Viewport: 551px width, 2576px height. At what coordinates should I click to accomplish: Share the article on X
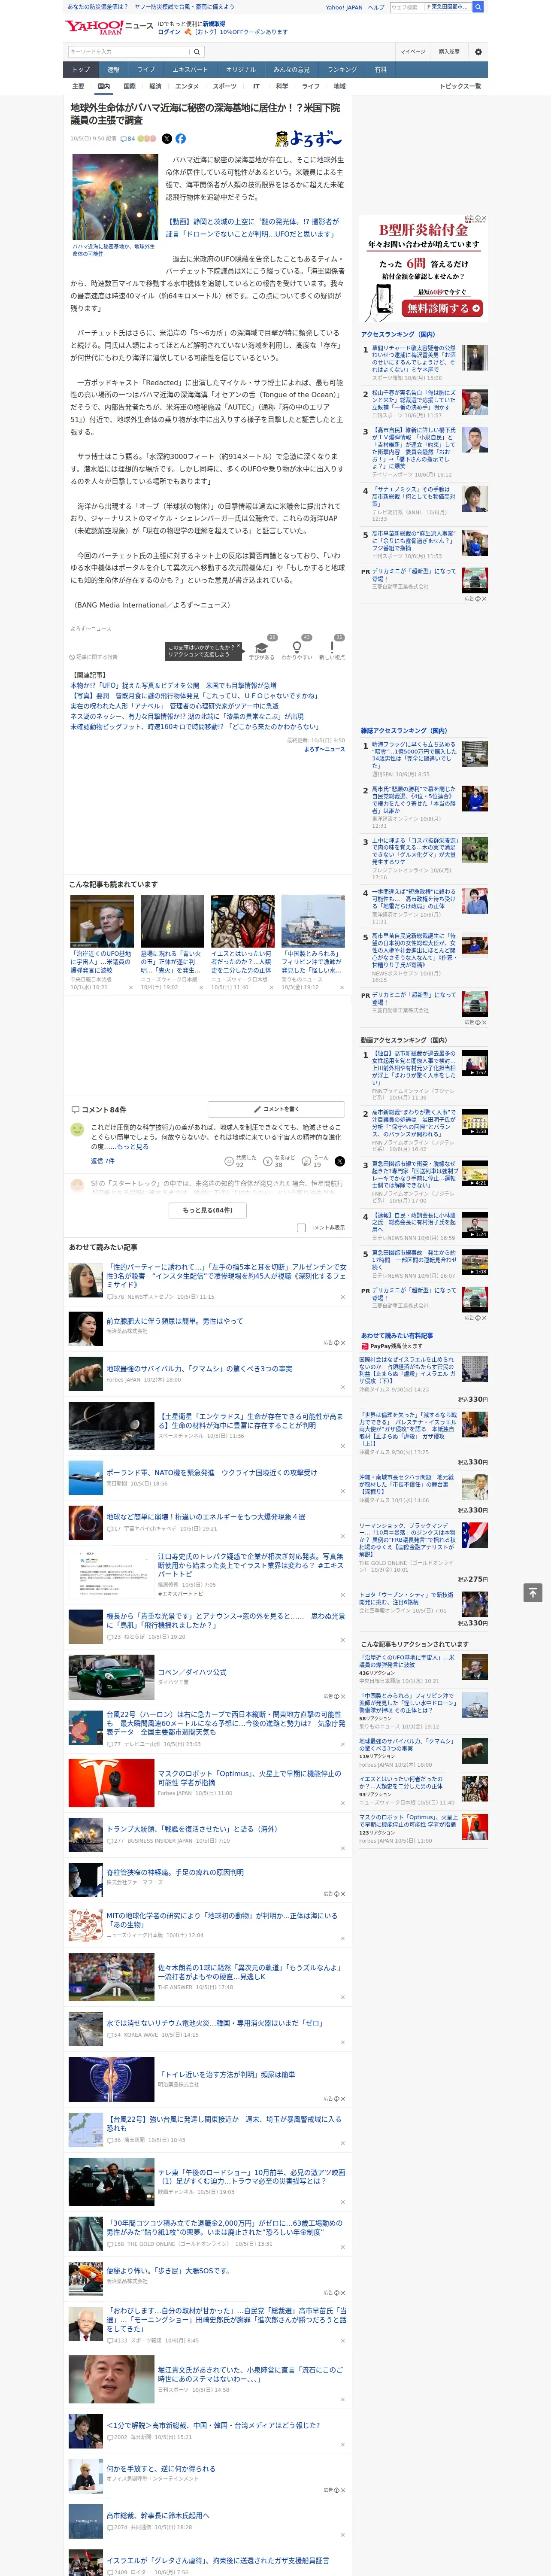166,139
